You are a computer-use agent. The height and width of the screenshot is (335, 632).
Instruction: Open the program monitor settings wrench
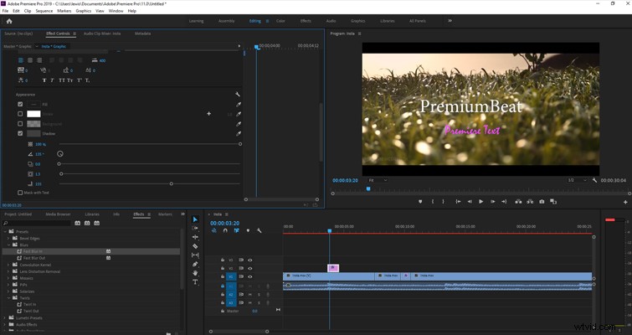pos(594,180)
